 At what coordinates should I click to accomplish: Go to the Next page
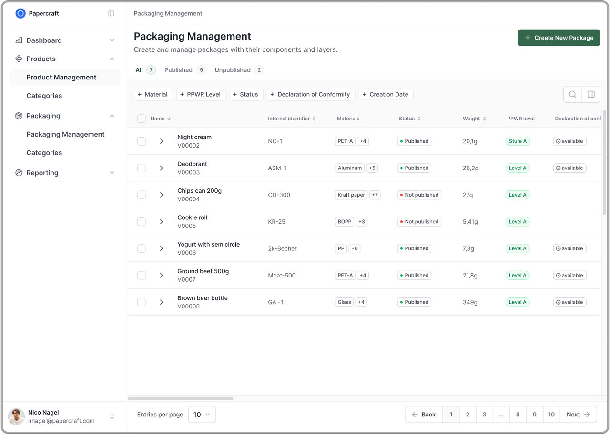[x=578, y=415]
